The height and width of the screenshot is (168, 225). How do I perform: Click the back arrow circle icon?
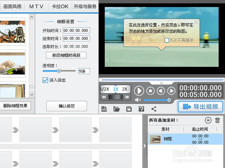pos(208,120)
